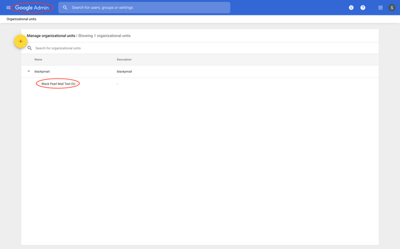
Task: Open the Google apps grid launcher
Action: tap(380, 8)
